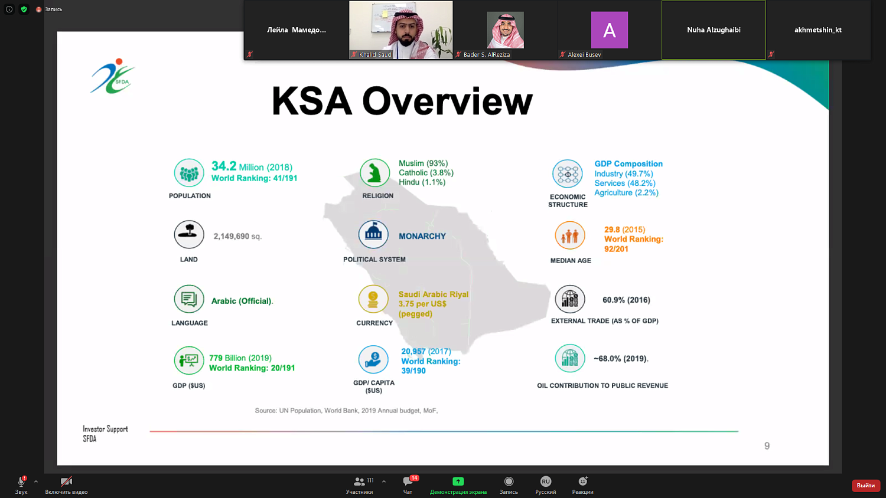The height and width of the screenshot is (498, 886).
Task: Click the MONARCHY text
Action: pos(422,236)
